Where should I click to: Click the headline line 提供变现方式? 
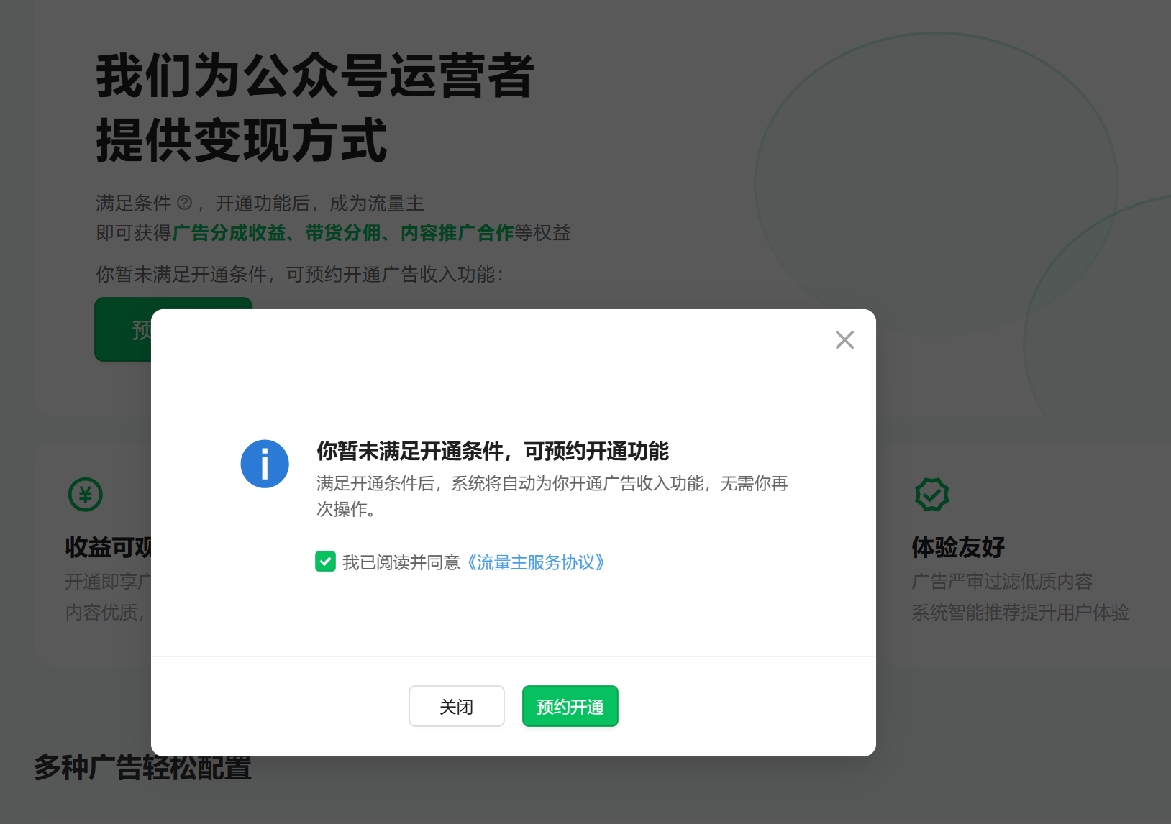[x=242, y=141]
